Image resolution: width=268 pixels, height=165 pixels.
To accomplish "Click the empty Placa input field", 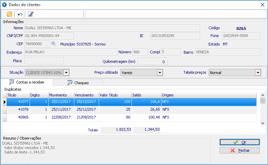I will tap(44, 61).
